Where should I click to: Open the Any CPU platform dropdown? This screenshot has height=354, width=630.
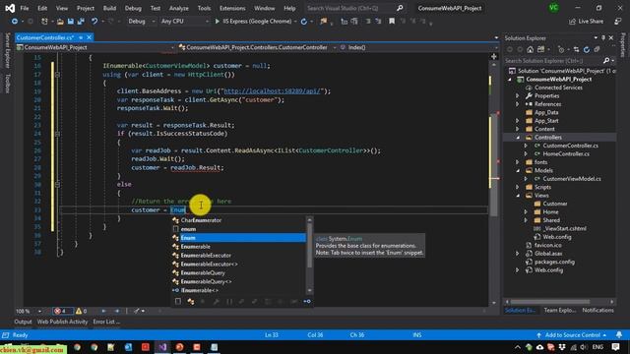point(184,22)
